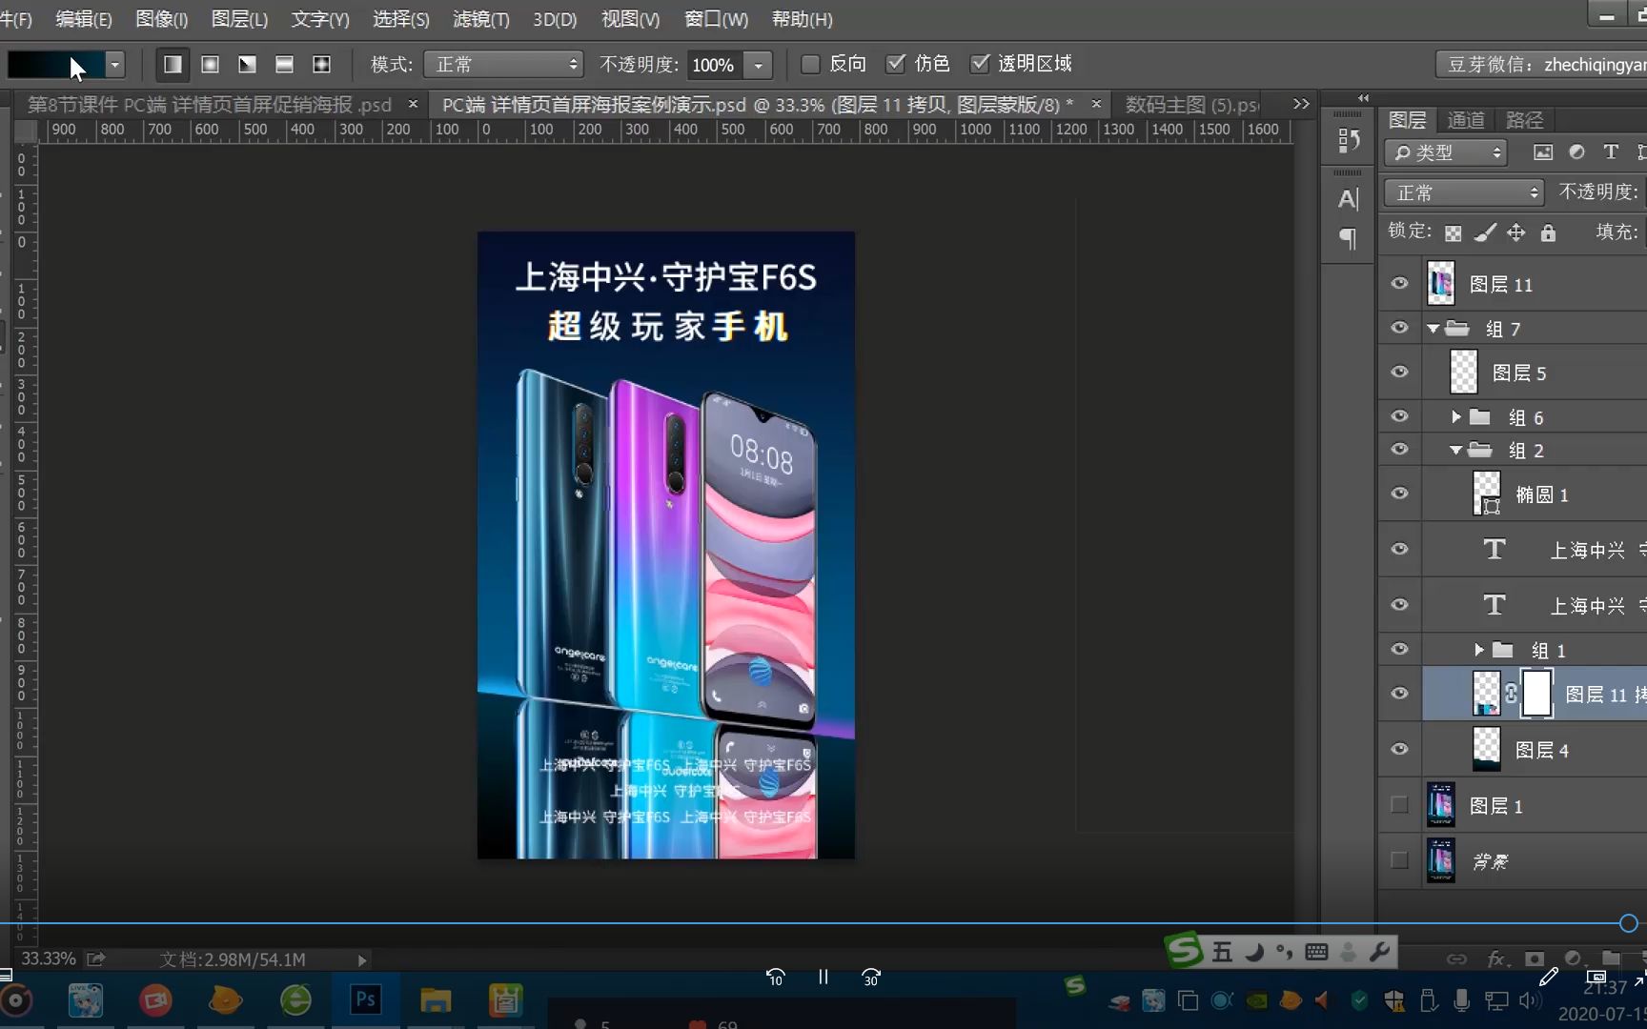Image resolution: width=1647 pixels, height=1029 pixels.
Task: Select the diamond gradient type icon
Action: coord(321,64)
